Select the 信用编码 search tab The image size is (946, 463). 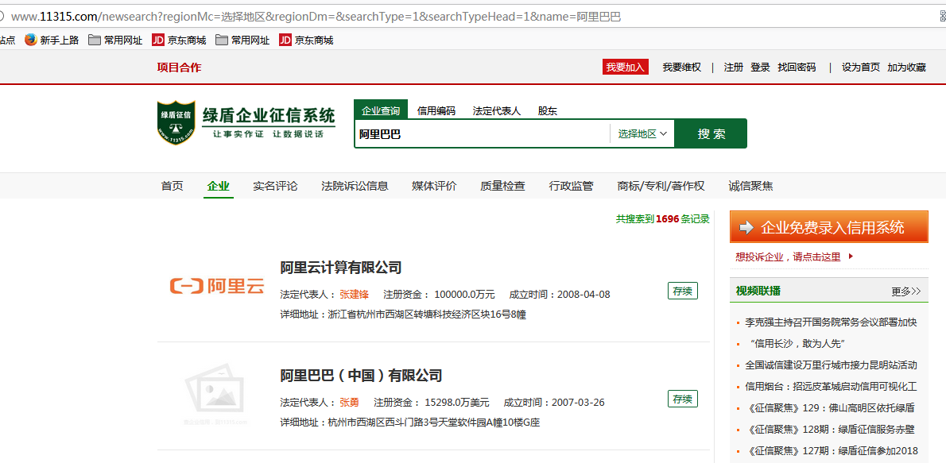click(x=436, y=111)
